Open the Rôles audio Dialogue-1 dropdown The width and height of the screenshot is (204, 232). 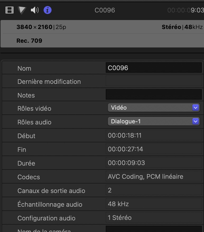point(154,121)
